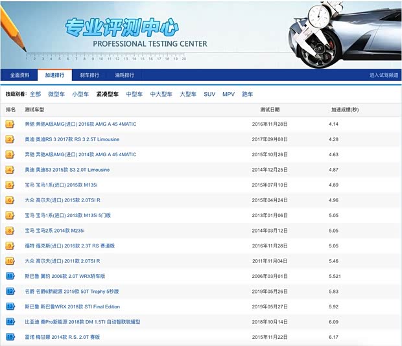Open 比亚迪 秦Pro新能源 2018款 link

[x=82, y=322]
